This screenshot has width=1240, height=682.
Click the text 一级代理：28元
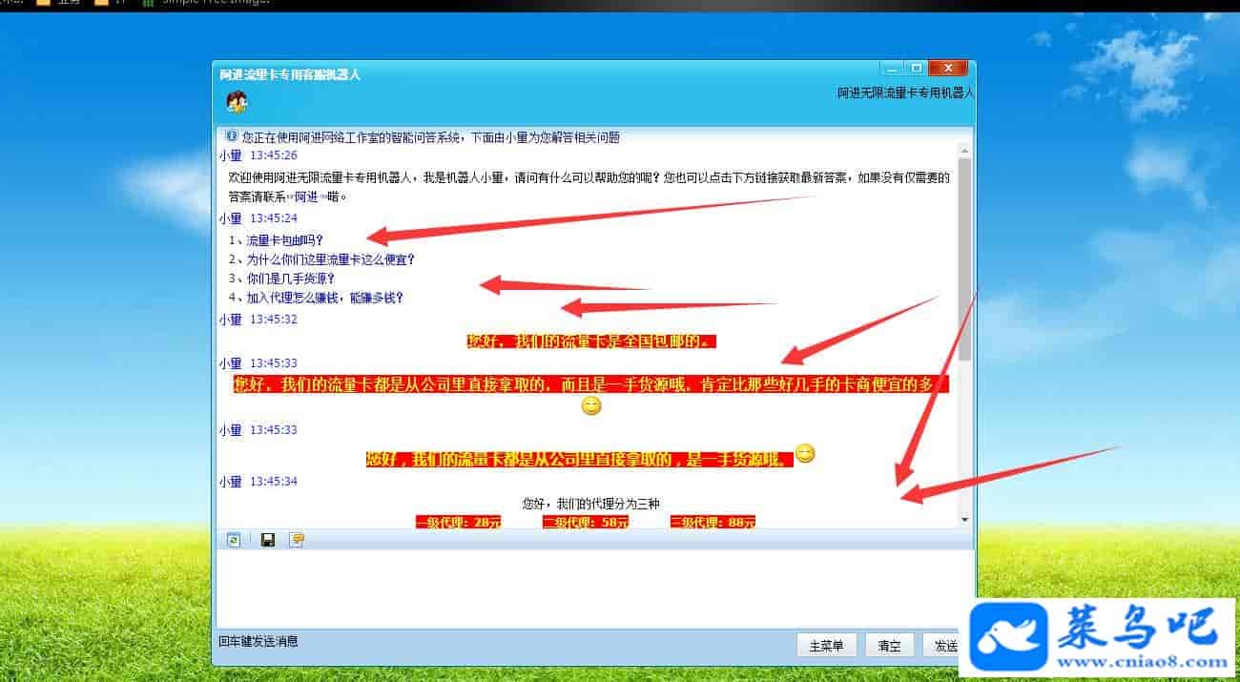coord(458,522)
